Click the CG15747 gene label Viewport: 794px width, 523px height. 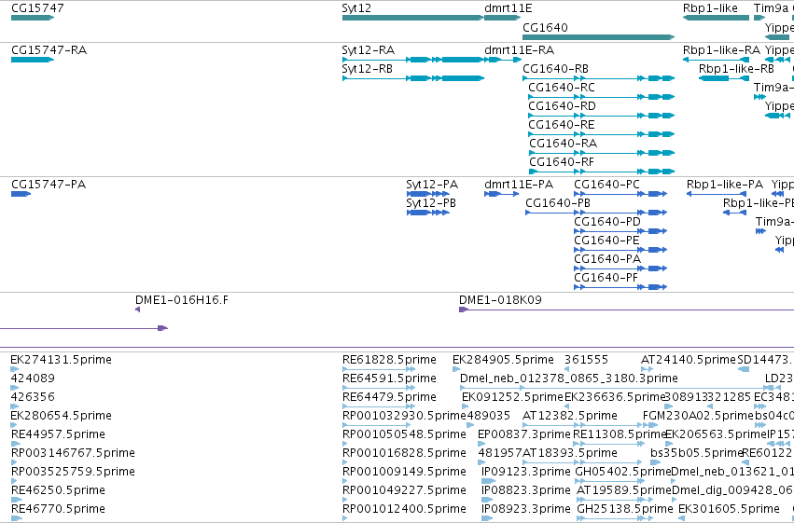[x=37, y=8]
